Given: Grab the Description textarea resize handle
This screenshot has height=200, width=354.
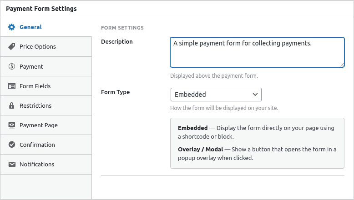Looking at the screenshot, I should tap(342, 65).
